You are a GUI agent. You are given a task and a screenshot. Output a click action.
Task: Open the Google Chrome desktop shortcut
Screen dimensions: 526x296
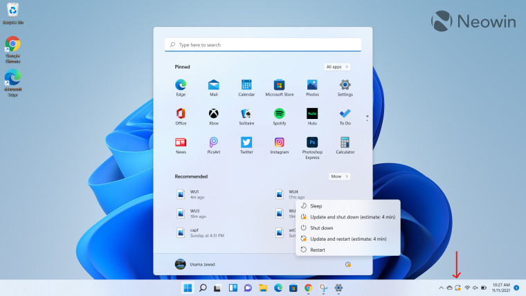pyautogui.click(x=12, y=46)
